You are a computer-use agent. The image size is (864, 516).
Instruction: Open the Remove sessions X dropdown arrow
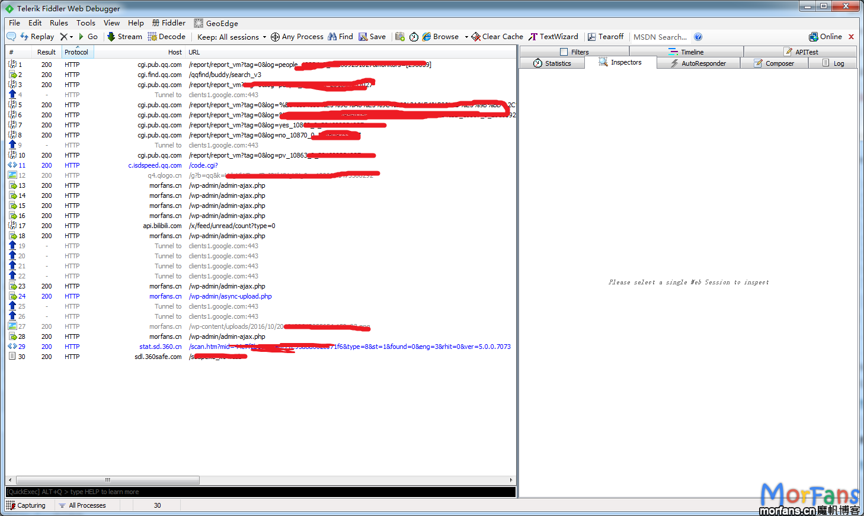72,37
